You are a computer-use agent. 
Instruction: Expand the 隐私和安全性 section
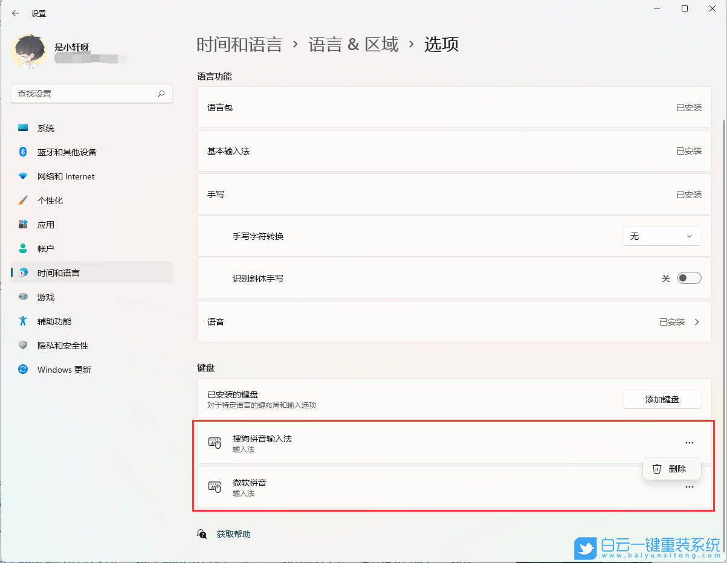(59, 345)
